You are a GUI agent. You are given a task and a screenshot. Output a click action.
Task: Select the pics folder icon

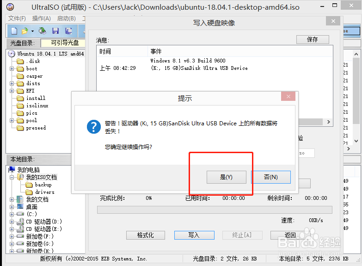pos(20,113)
